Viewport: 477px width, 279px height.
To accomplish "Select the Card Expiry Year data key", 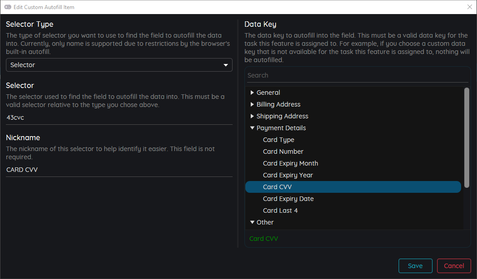I will pos(288,175).
